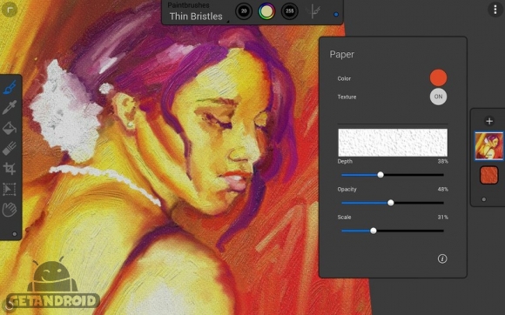
Task: Click the Paper panel title
Action: [x=341, y=54]
